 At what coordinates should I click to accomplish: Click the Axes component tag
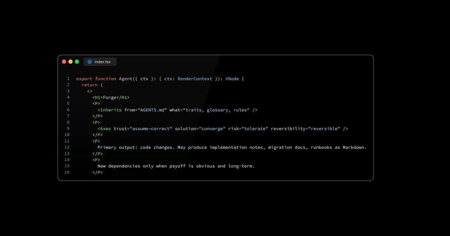pyautogui.click(x=105, y=128)
